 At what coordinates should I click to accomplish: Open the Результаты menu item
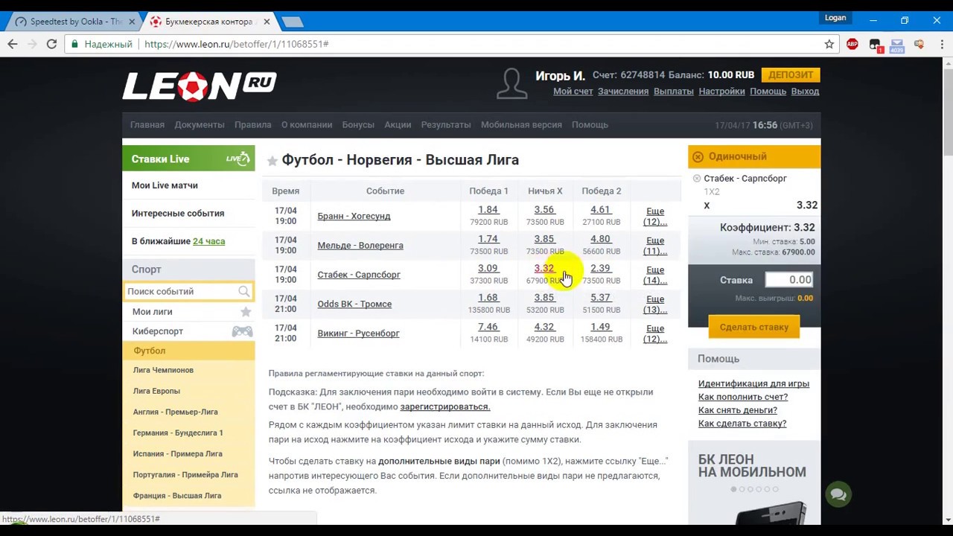pos(446,125)
